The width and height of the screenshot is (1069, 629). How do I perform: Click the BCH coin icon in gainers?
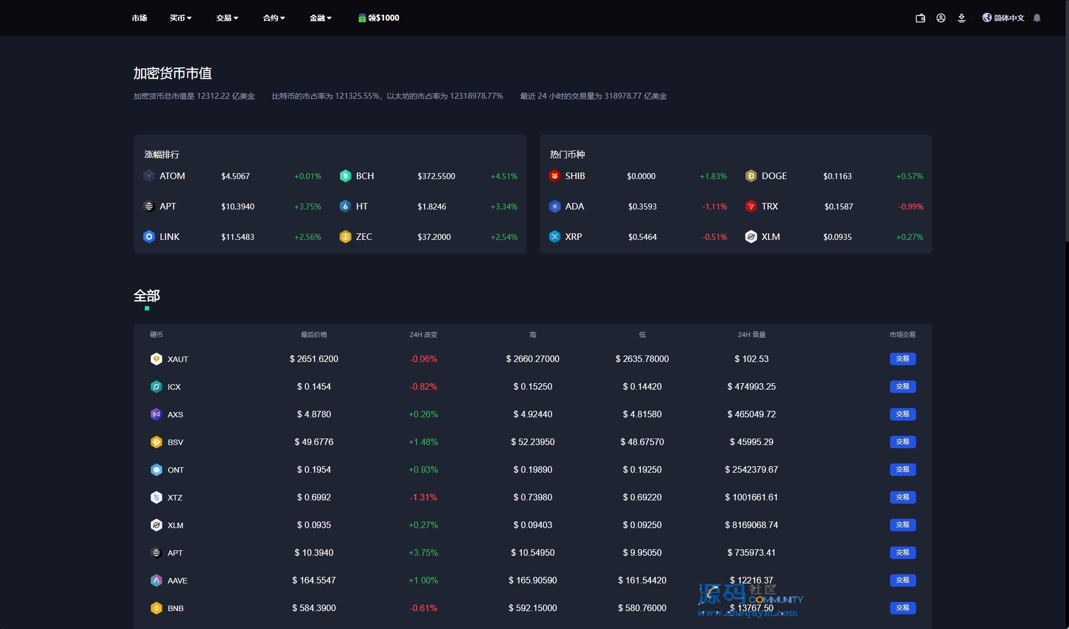pyautogui.click(x=345, y=176)
